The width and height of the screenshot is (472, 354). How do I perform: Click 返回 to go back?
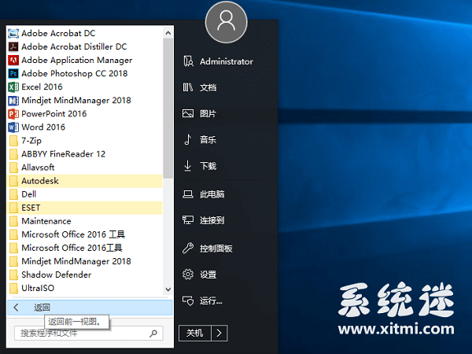[90, 308]
